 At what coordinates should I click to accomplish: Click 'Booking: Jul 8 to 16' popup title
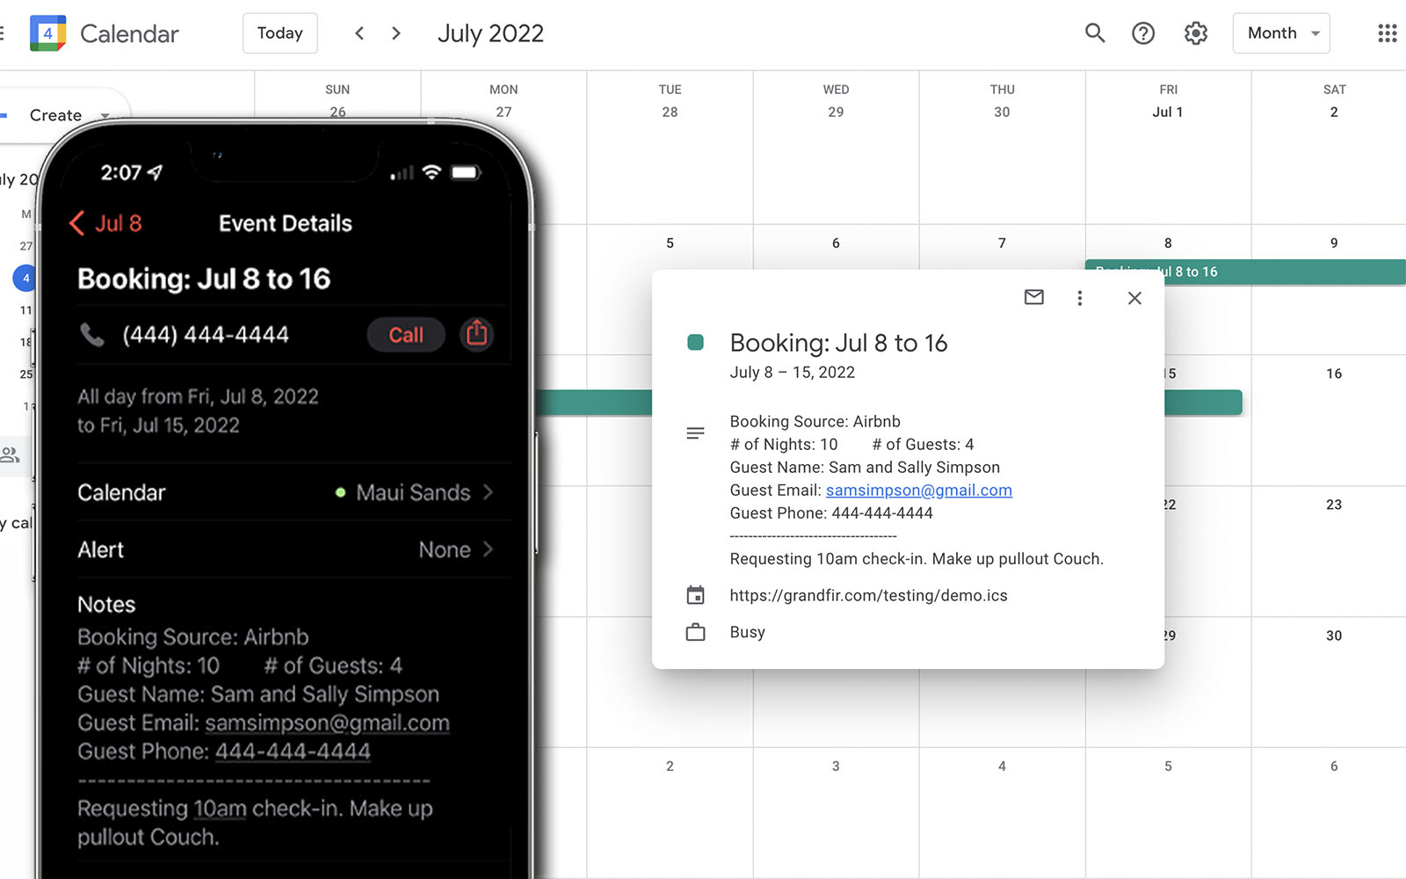click(838, 343)
